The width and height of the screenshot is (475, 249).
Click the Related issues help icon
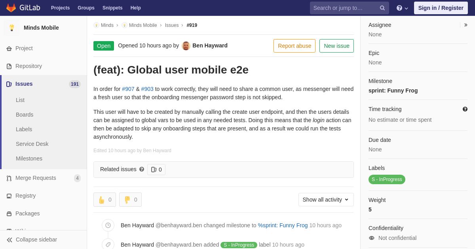tap(142, 169)
